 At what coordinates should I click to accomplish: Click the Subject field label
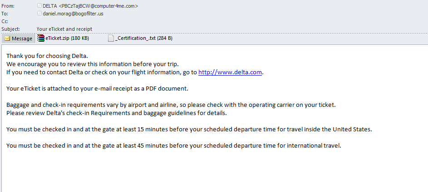(10, 29)
